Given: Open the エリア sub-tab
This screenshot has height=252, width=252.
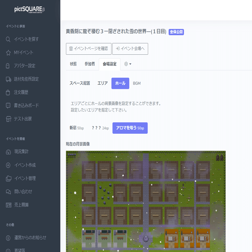Looking at the screenshot, I should pos(103,83).
